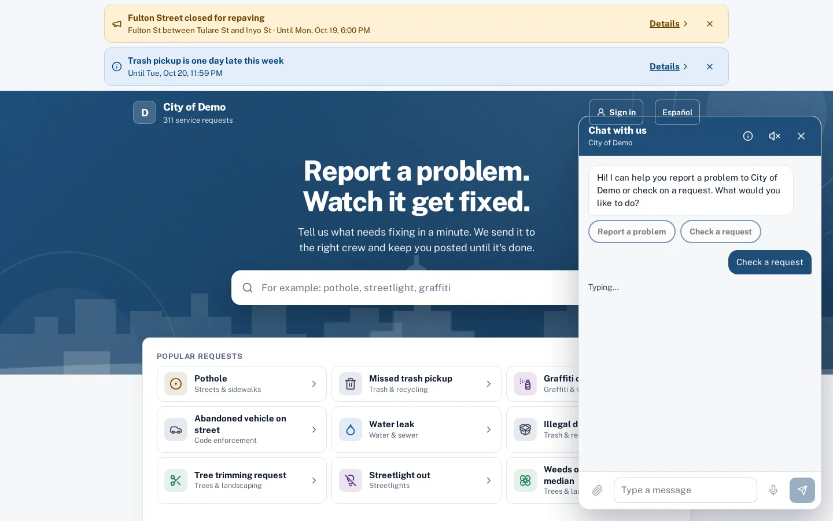
Task: Click the City of Demo D logo
Action: point(145,112)
